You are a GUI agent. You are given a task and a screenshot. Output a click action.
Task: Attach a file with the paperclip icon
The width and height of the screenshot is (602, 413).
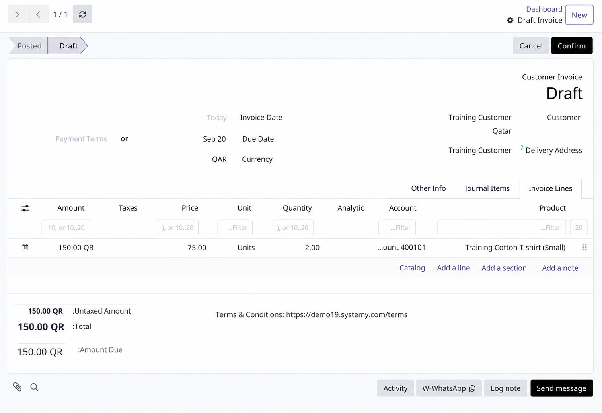(x=17, y=387)
